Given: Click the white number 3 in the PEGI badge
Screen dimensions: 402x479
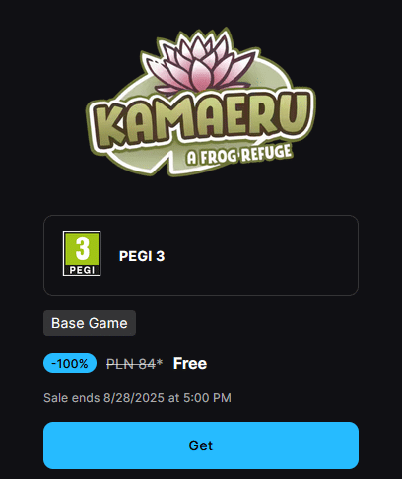Looking at the screenshot, I should click(x=82, y=248).
